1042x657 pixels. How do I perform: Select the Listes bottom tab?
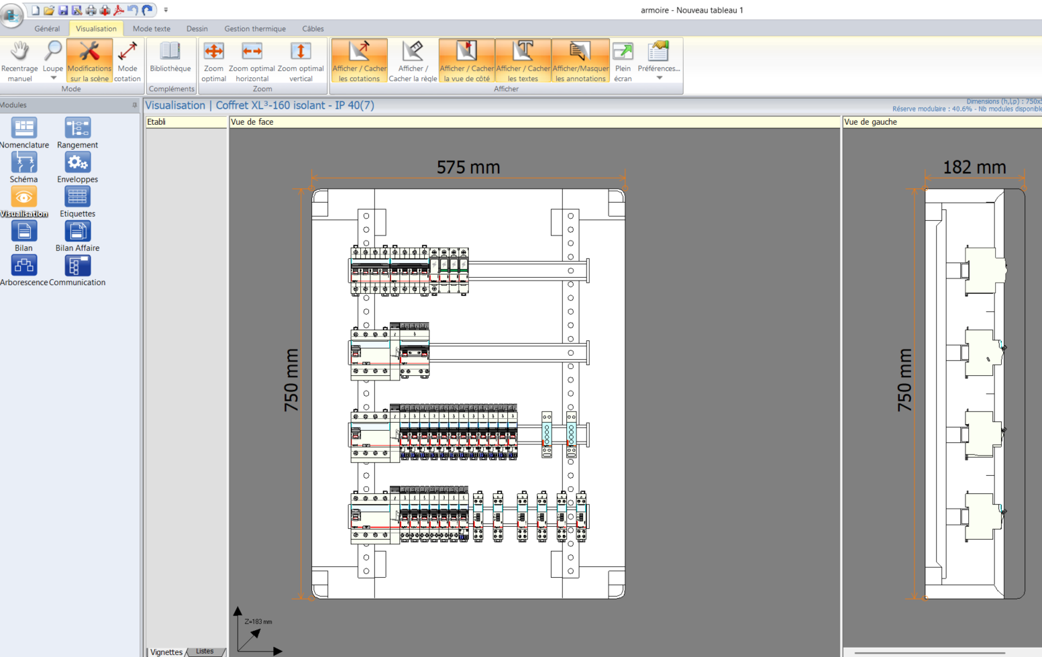tap(205, 652)
